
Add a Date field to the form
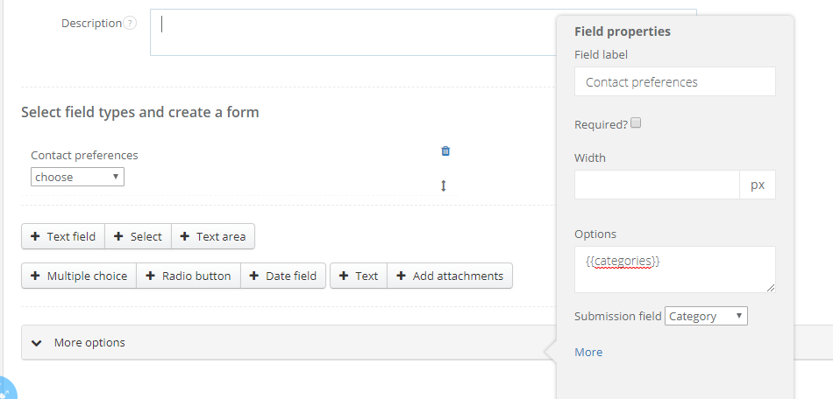283,276
